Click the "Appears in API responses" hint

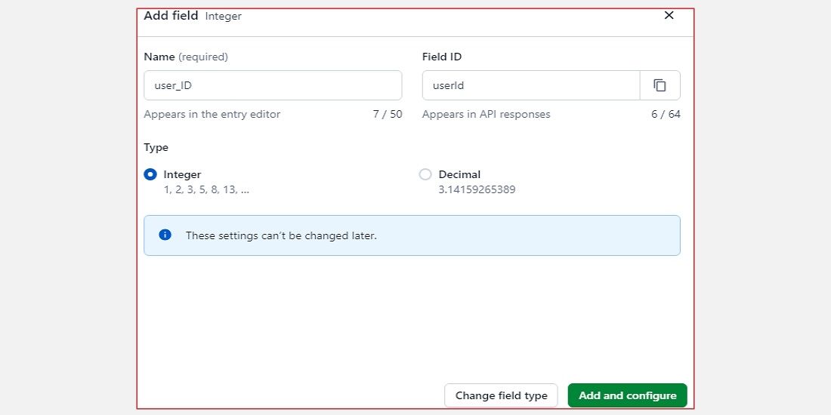click(x=486, y=114)
